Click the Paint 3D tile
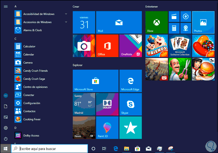The width and height of the screenshot is (218, 153). tap(107, 128)
